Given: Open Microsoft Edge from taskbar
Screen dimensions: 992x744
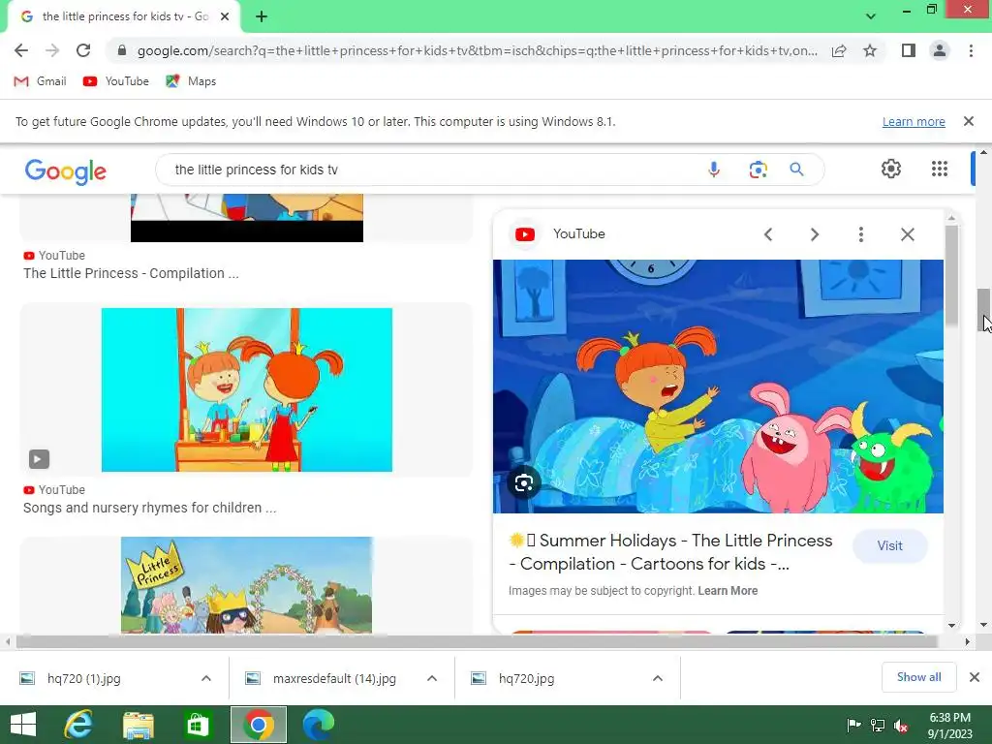Looking at the screenshot, I should [x=319, y=725].
